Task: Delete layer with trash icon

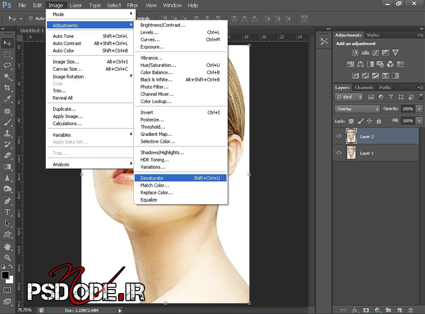Action: (411, 310)
